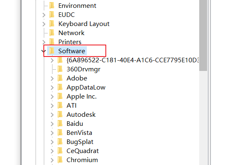Collapse the Software registry key
This screenshot has height=165, width=248.
click(x=44, y=51)
